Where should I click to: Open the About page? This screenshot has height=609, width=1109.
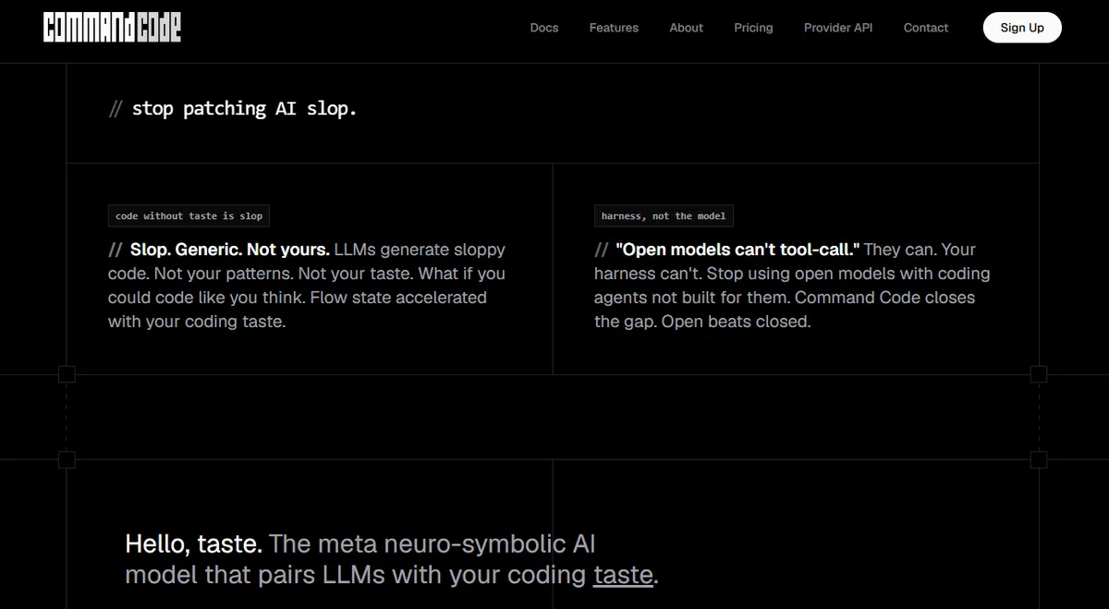tap(687, 28)
